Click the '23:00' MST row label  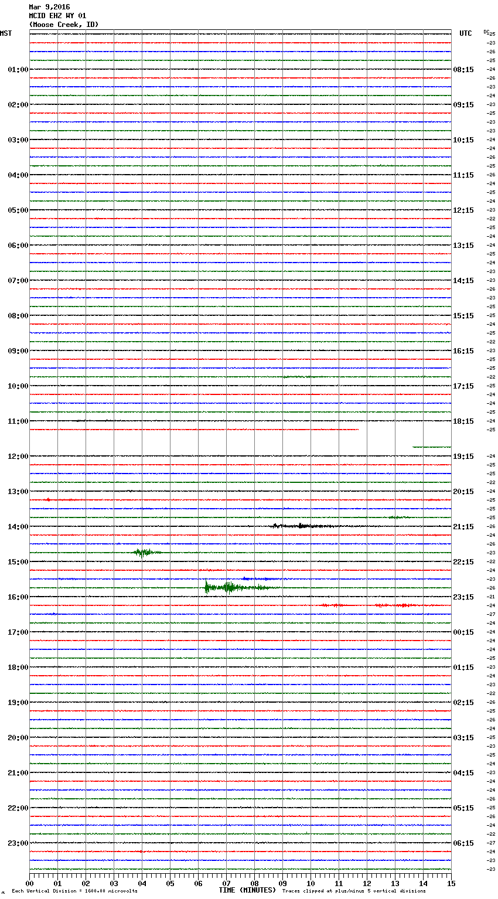(18, 843)
